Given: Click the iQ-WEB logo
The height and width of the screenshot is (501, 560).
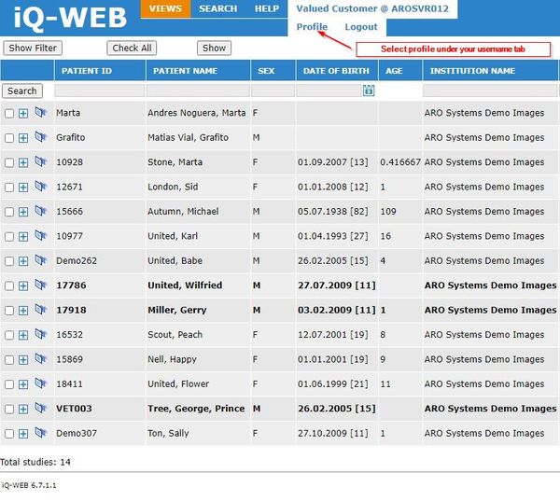Looking at the screenshot, I should [x=70, y=18].
